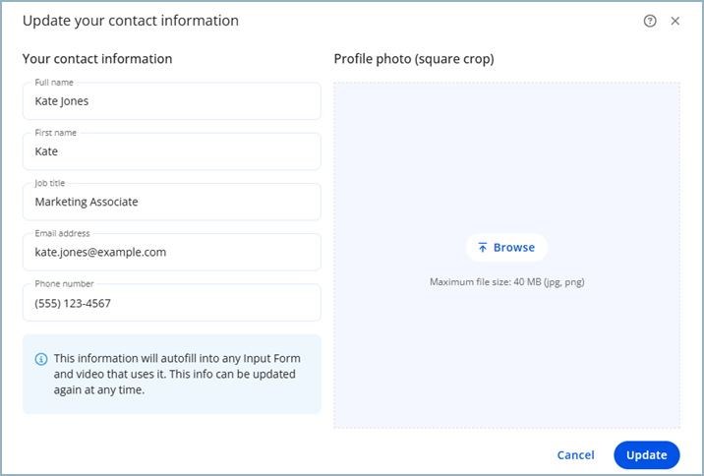Screen dimensions: 704x476
Task: Open the help icon in dialog header
Action: click(650, 21)
